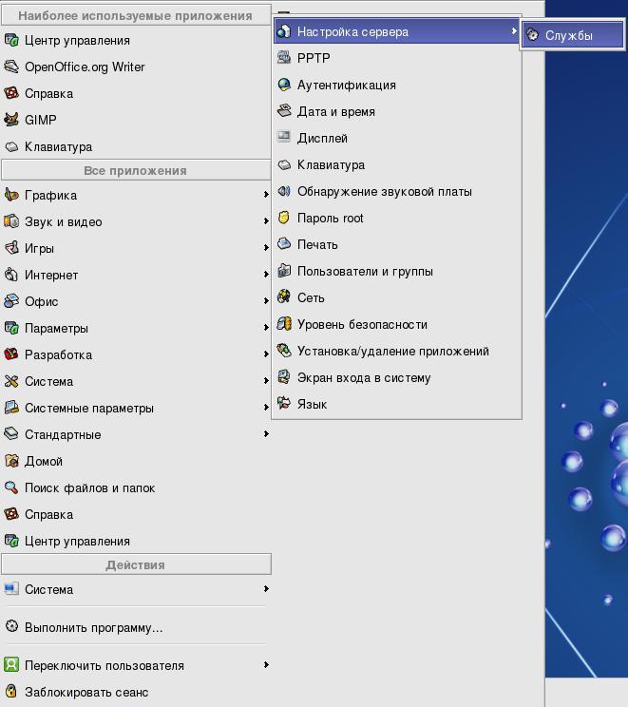Click the Пароль root shield icon

[284, 218]
